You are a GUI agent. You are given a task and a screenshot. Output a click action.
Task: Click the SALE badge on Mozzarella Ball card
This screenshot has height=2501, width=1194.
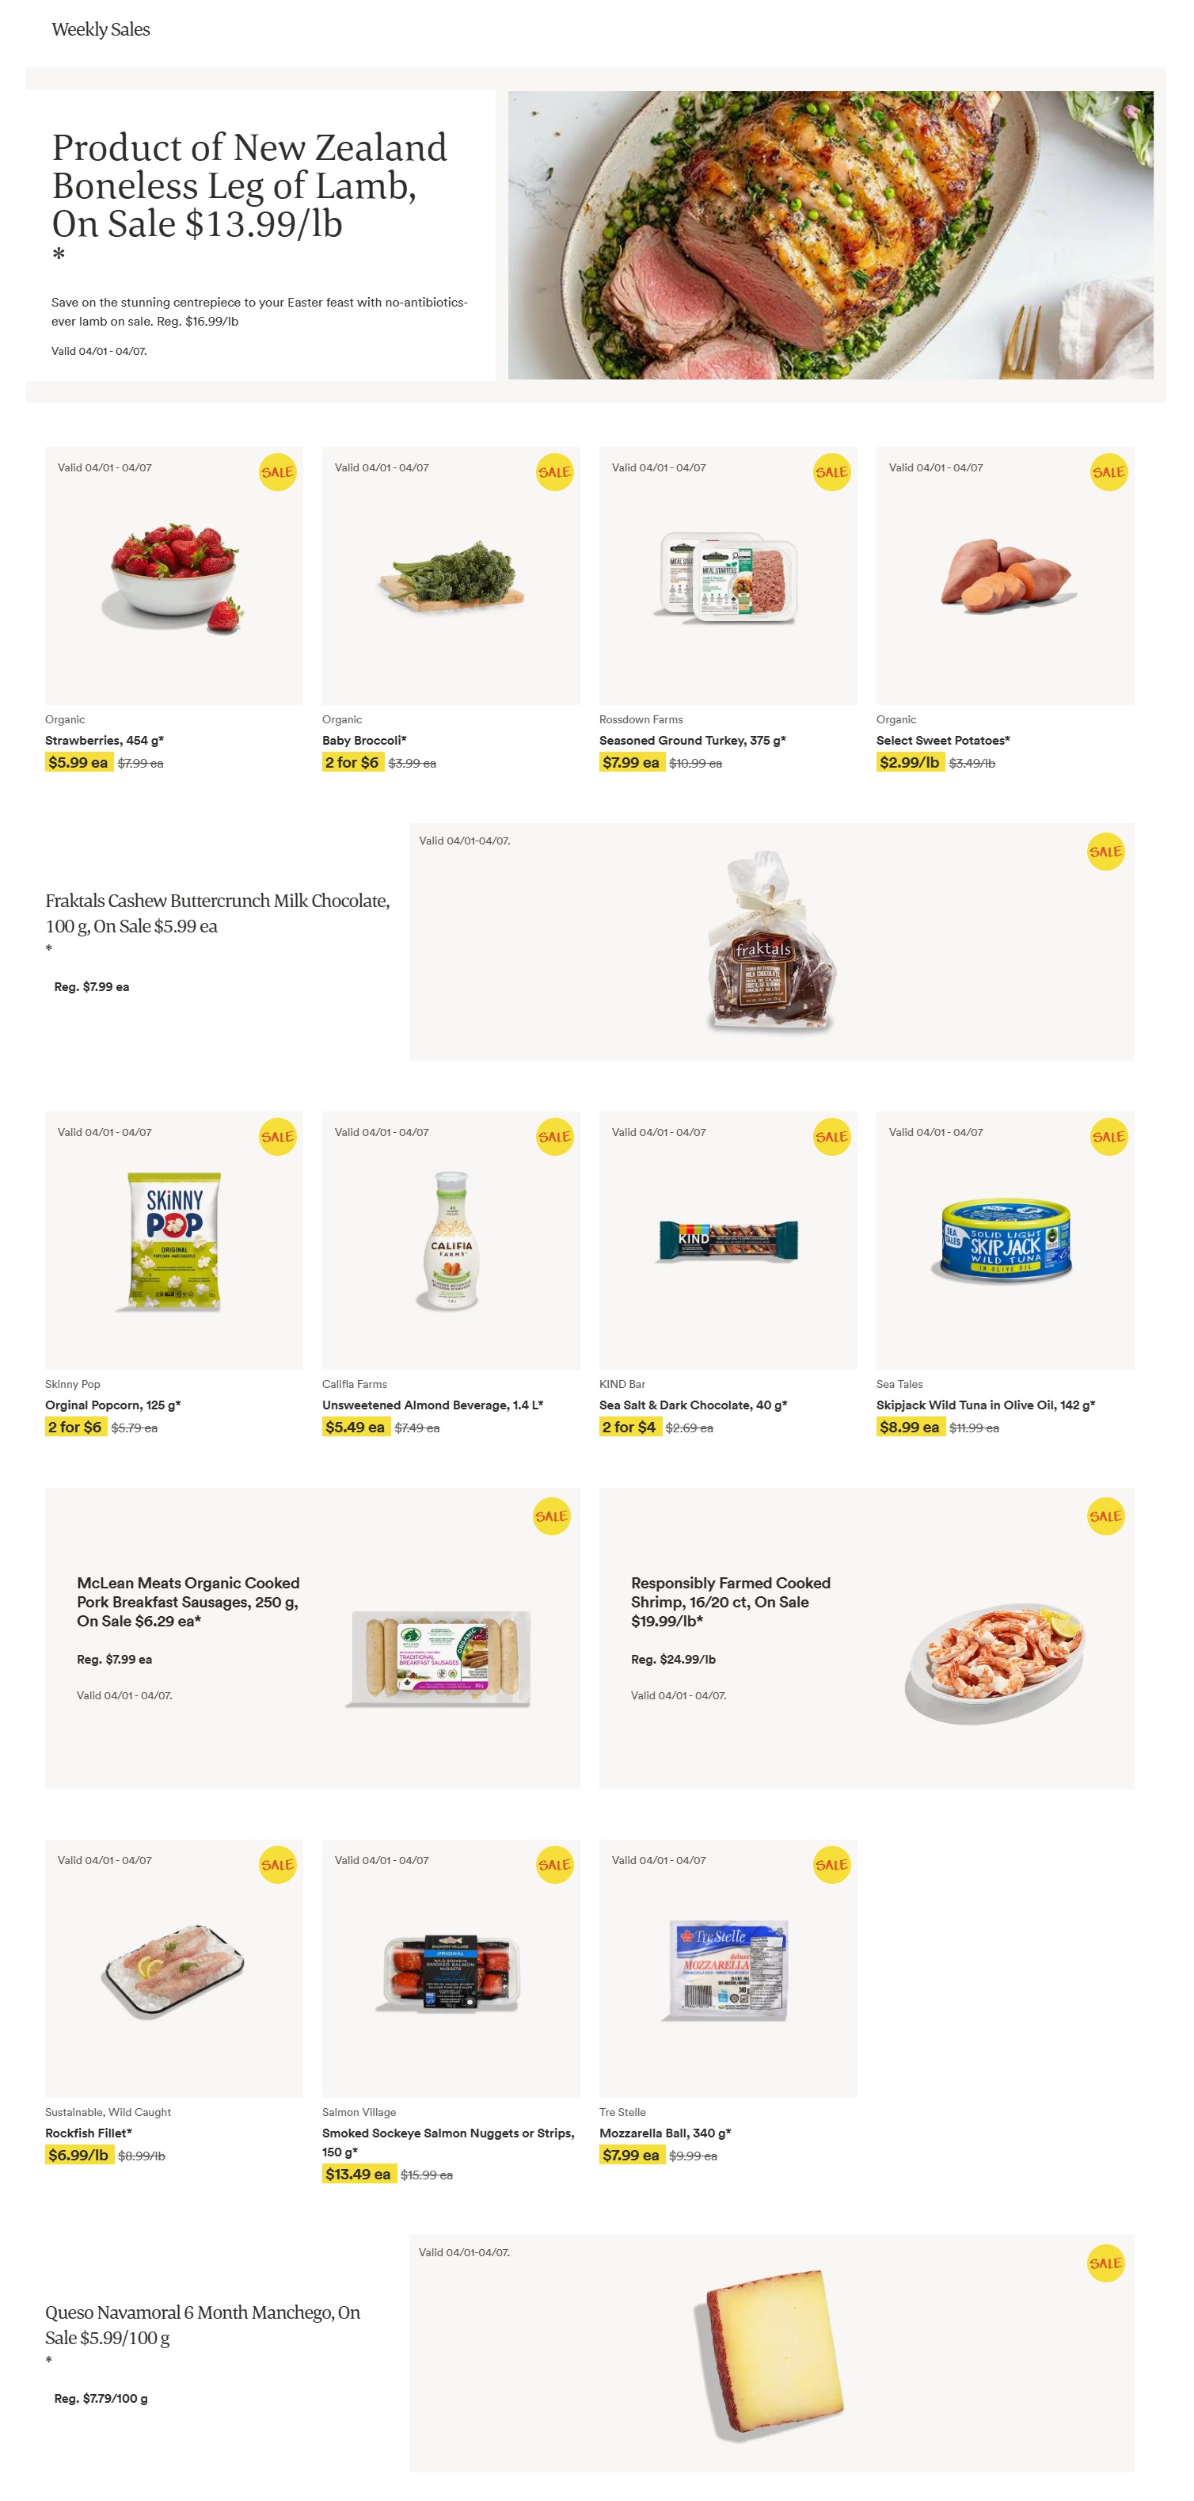(x=833, y=1863)
